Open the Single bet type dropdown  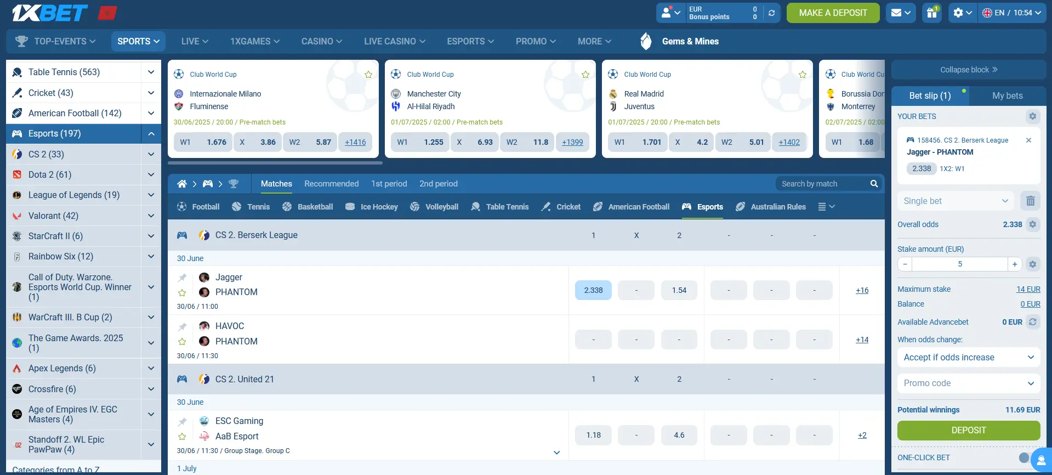[956, 201]
